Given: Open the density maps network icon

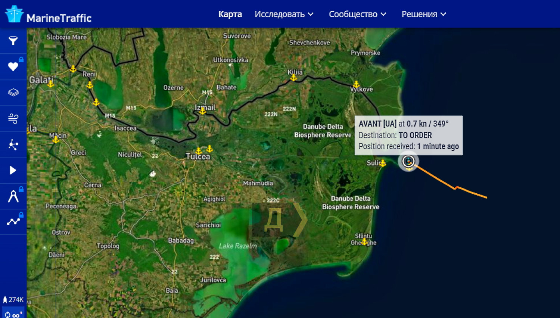Looking at the screenshot, I should [x=13, y=144].
